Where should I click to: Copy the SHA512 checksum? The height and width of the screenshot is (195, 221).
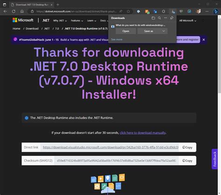[187, 161]
